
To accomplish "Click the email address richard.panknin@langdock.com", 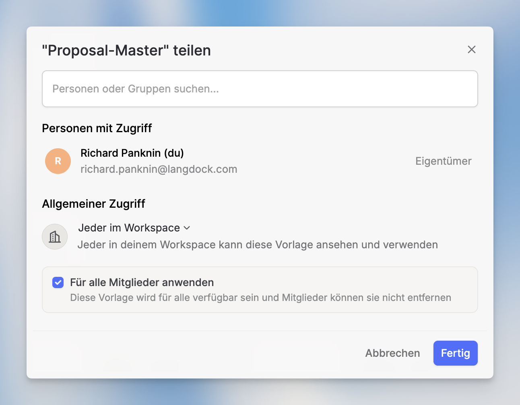I will coord(159,169).
